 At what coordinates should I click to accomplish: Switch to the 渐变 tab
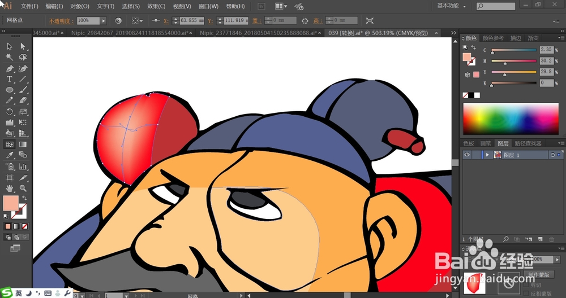point(533,38)
